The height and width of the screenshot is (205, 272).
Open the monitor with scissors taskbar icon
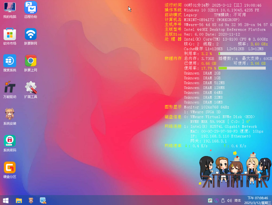43,200
